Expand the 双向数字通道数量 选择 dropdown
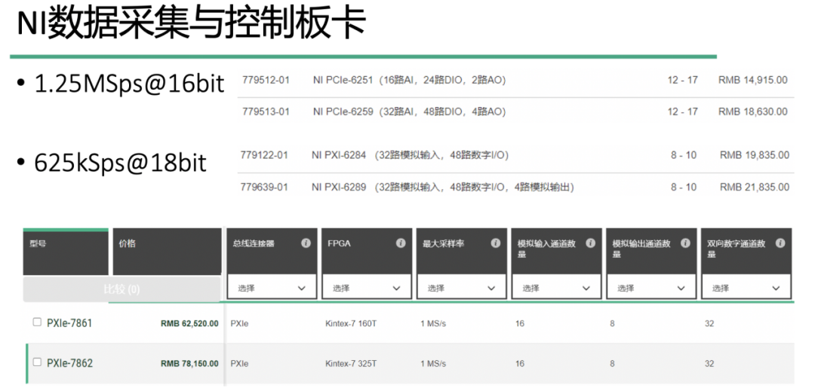This screenshot has height=391, width=815. pyautogui.click(x=746, y=288)
